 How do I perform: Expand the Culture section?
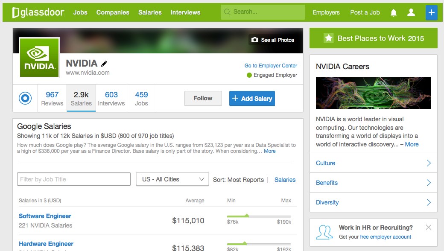tap(373, 163)
